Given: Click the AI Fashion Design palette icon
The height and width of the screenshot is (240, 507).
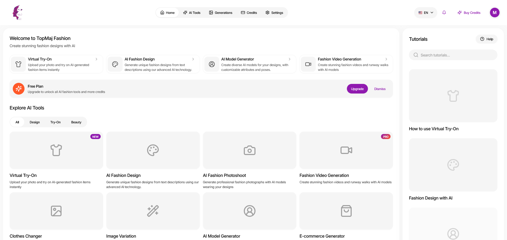Looking at the screenshot, I should pos(153,150).
